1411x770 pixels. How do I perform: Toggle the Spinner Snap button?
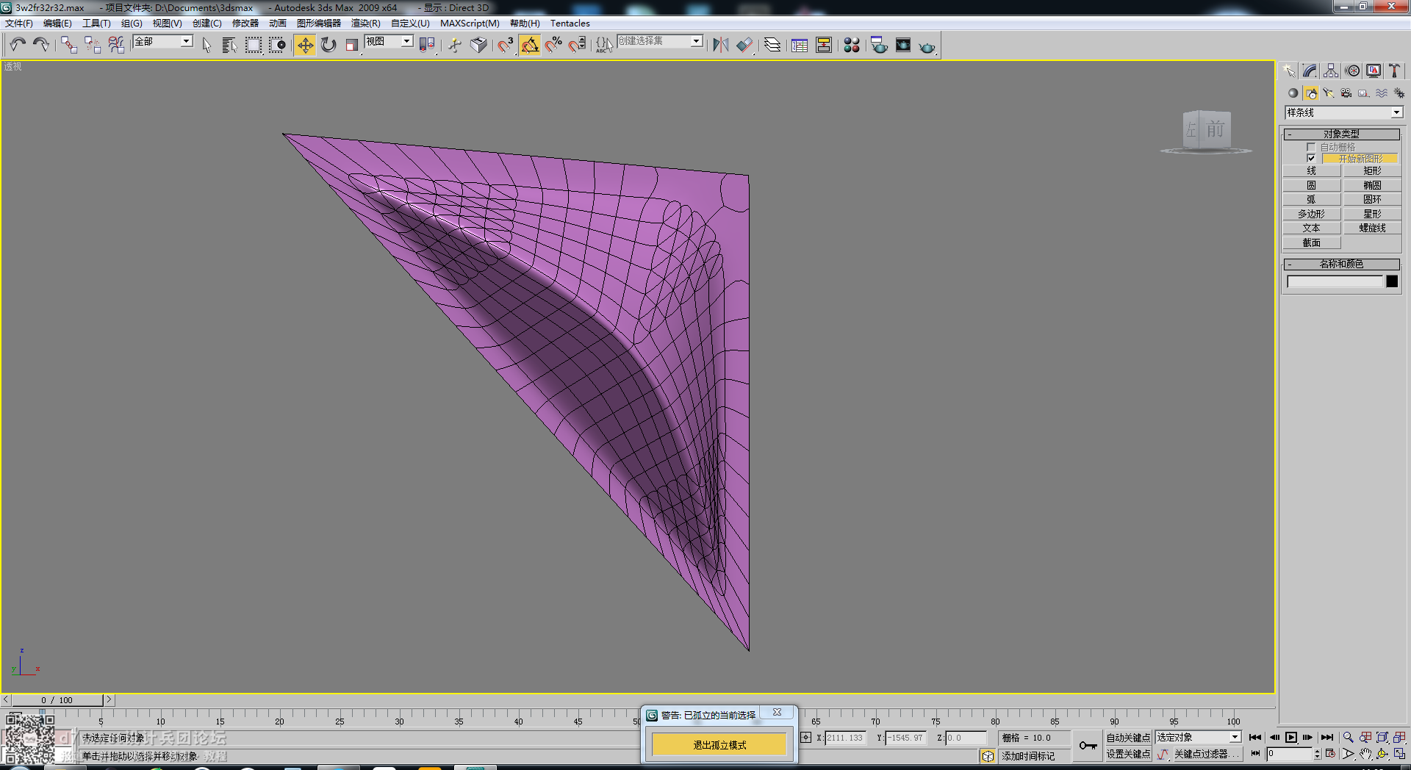pos(578,45)
